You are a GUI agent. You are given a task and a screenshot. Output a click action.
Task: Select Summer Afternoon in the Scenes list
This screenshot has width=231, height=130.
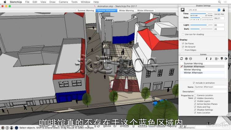pos(202,67)
